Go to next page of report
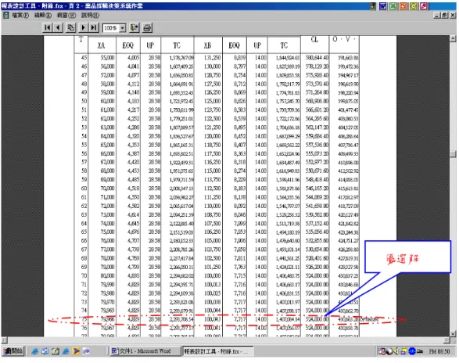Viewport: 459px width, 363px height. (x=83, y=28)
